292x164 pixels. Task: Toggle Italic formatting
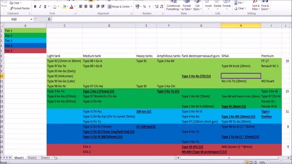(x=40, y=6)
